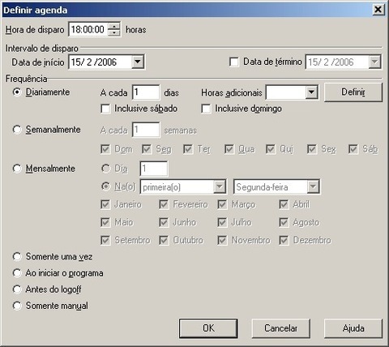Increase trigger time with the up spinner arrow
The image size is (389, 347).
pyautogui.click(x=114, y=26)
